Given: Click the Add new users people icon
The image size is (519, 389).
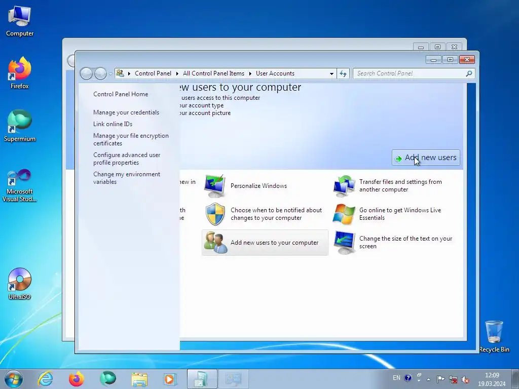Looking at the screenshot, I should (215, 243).
